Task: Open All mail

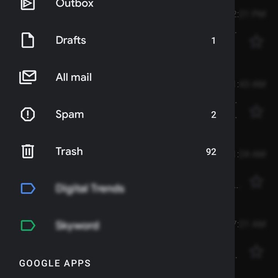Action: pos(74,77)
